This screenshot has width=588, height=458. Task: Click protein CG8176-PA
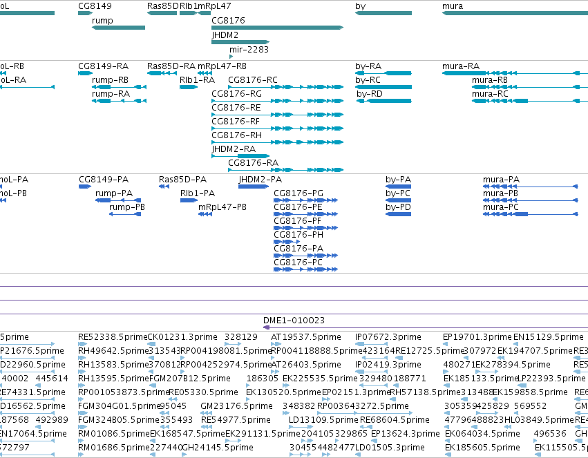coord(298,249)
